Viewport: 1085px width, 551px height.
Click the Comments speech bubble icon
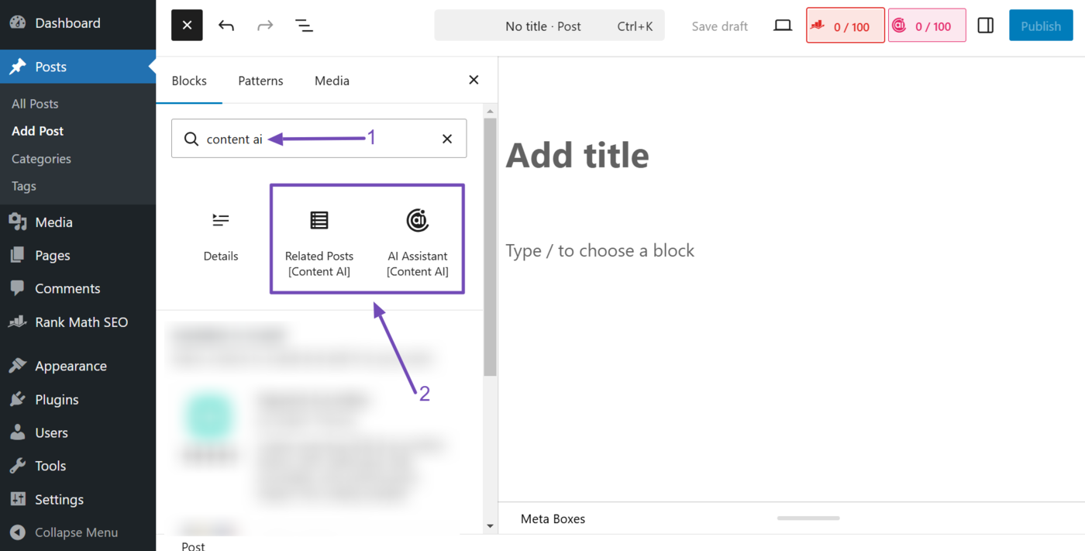point(18,288)
